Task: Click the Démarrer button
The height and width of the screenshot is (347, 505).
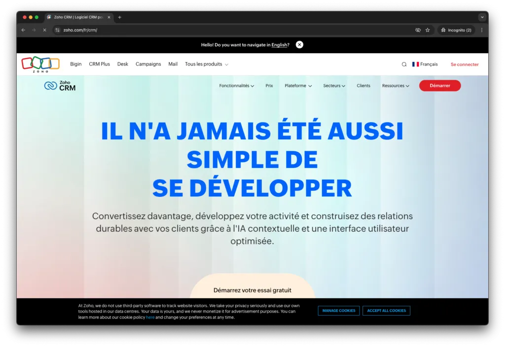Action: tap(439, 85)
